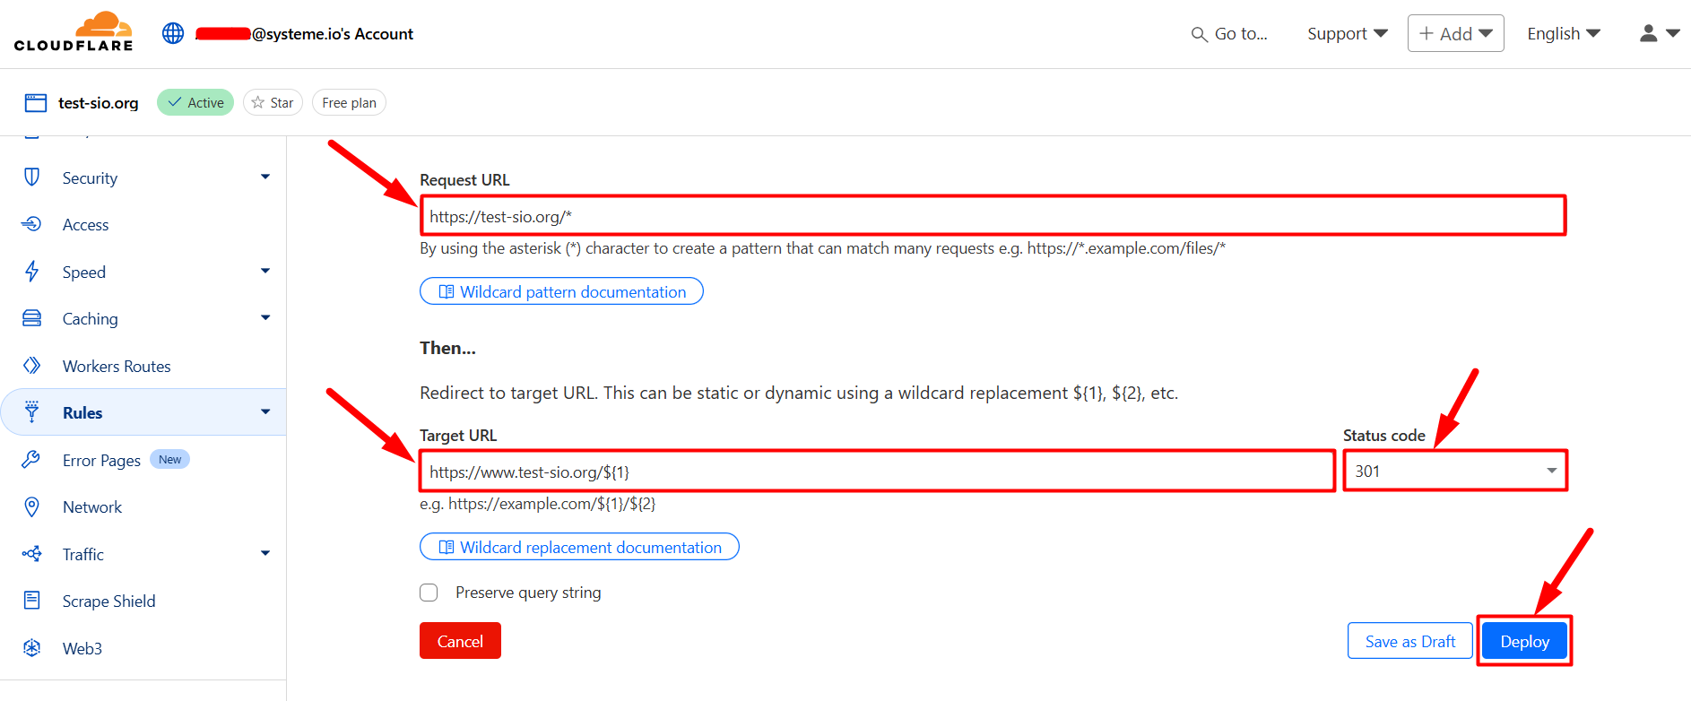Click the red Cancel button

point(460,641)
